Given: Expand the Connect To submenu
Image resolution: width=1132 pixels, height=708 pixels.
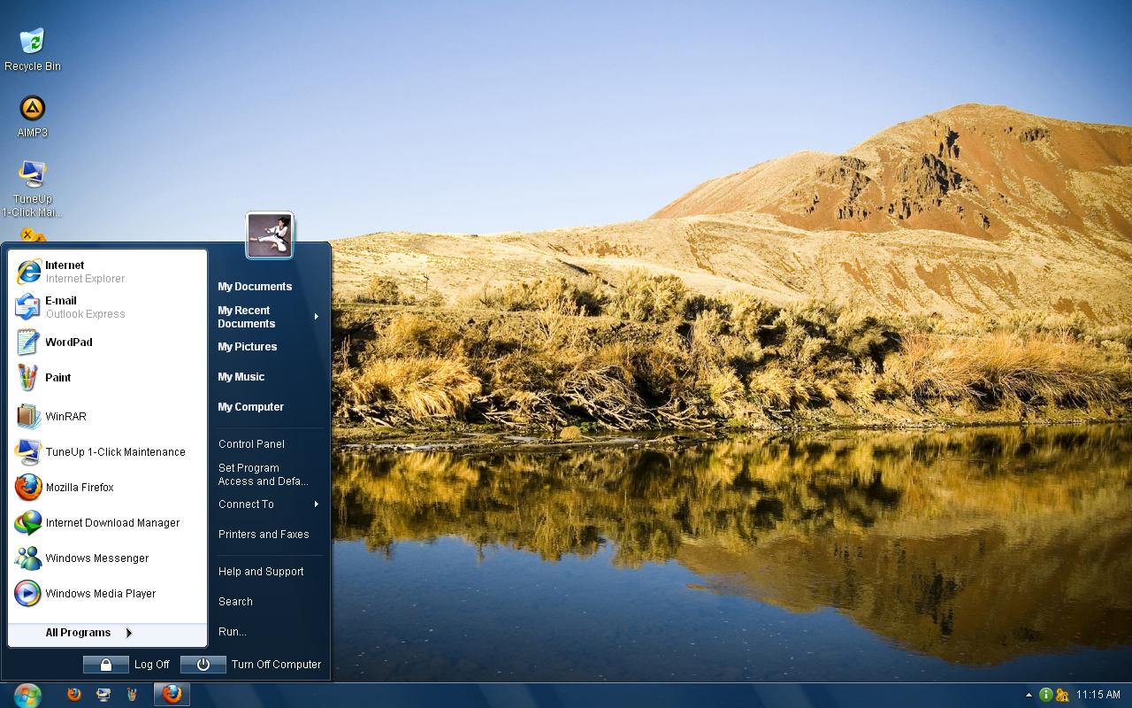Looking at the screenshot, I should [x=245, y=504].
